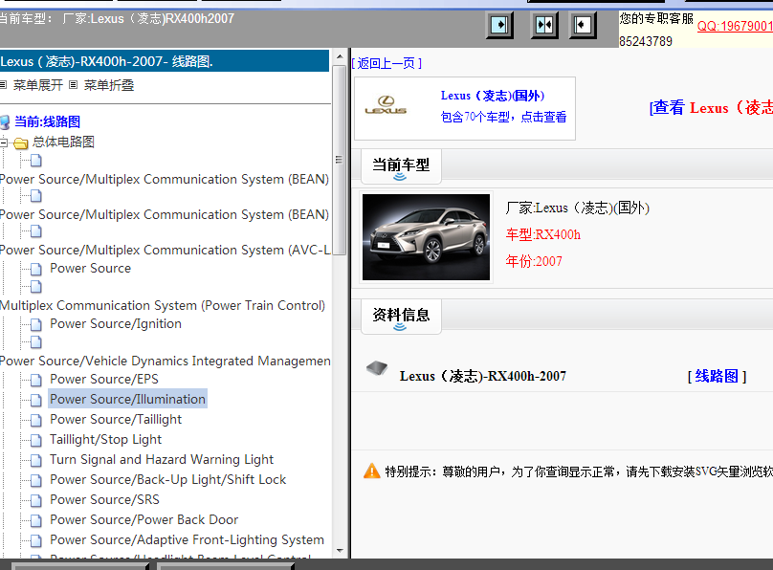The height and width of the screenshot is (570, 773).
Task: Click the tree panel scroll-down arrow
Action: (340, 551)
